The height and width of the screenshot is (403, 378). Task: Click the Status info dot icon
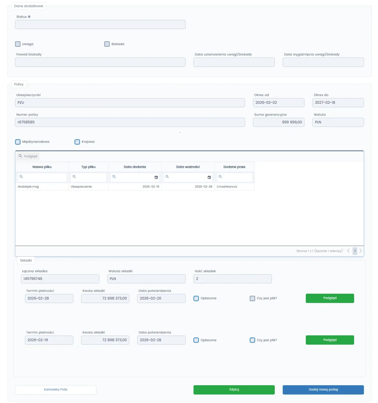tap(29, 17)
